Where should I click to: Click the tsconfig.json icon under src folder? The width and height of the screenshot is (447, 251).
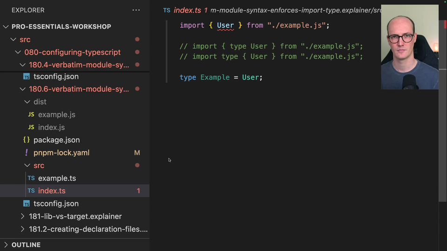tap(27, 204)
